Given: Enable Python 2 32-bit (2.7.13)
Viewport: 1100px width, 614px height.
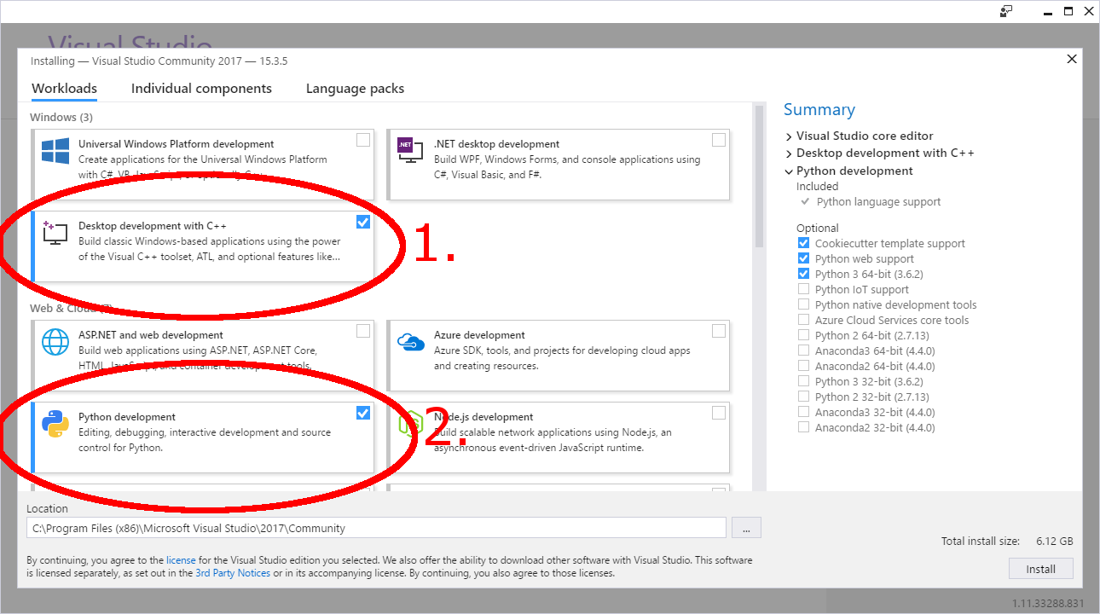Looking at the screenshot, I should tap(803, 397).
